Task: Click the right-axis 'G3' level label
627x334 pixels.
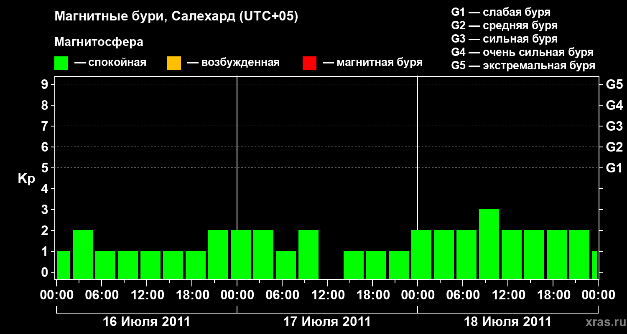Action: coord(614,126)
